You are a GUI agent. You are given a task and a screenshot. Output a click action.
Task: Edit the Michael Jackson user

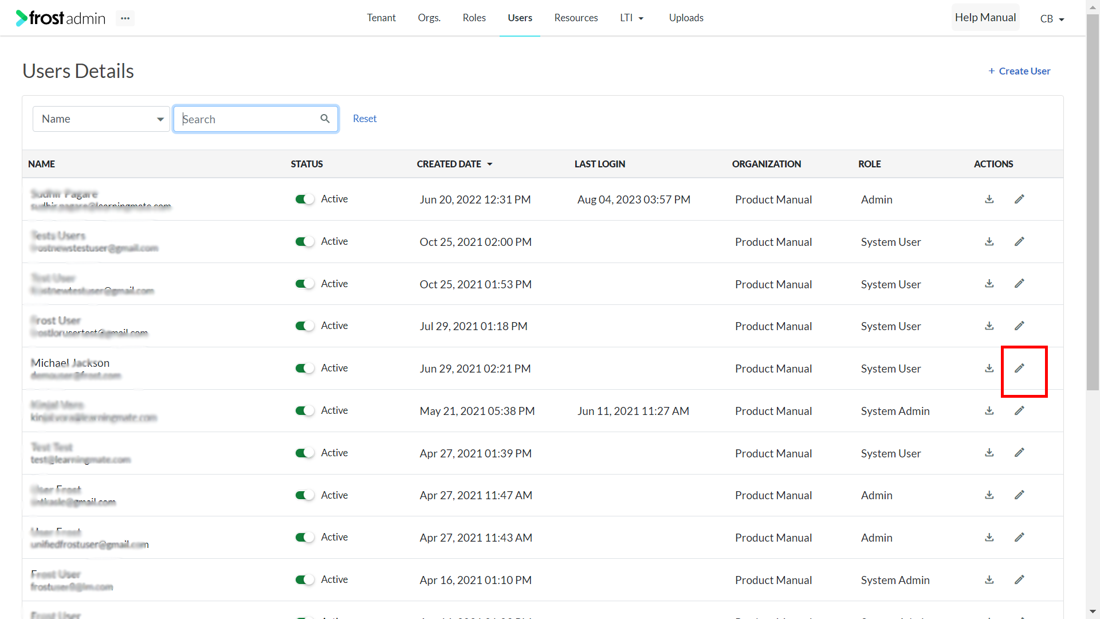click(1019, 369)
